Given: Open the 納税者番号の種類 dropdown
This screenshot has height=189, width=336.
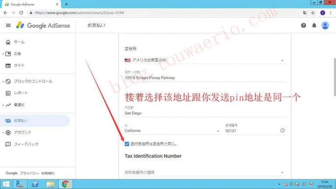Looking at the screenshot, I should (205, 172).
